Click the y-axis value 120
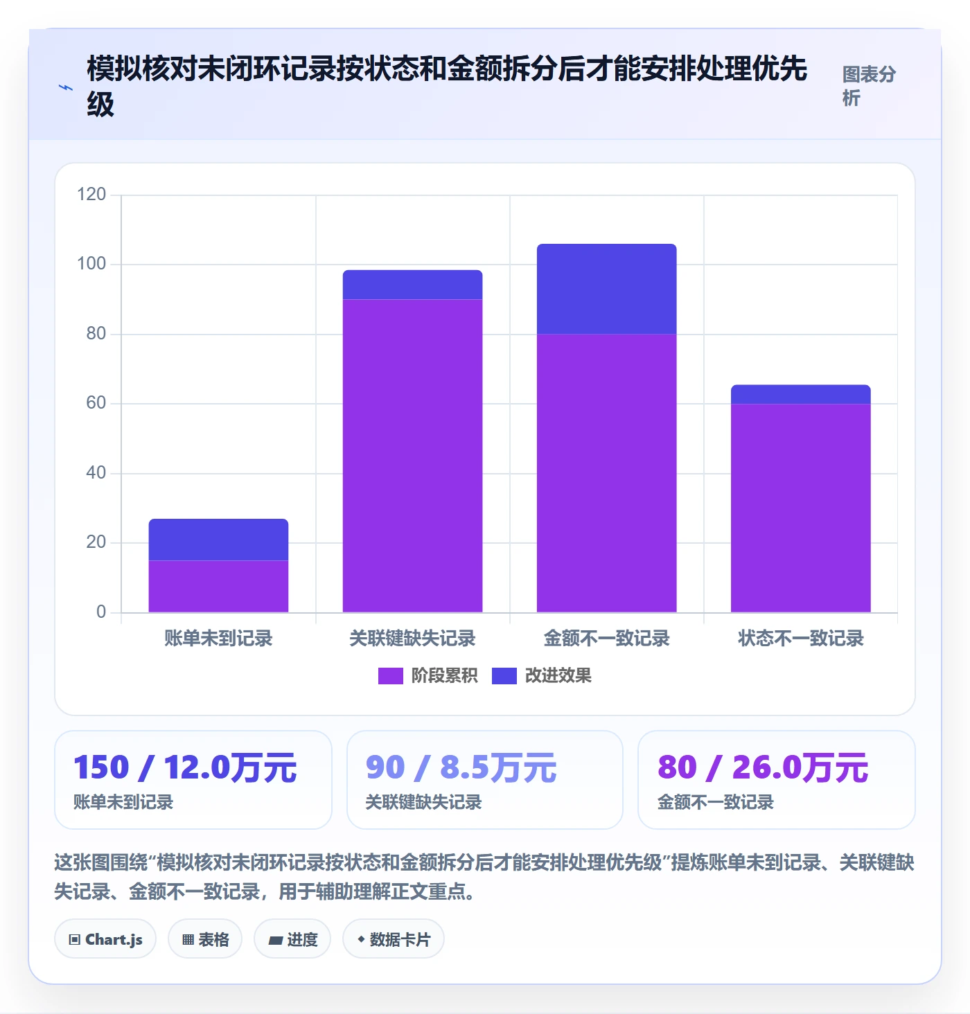Screen dimensions: 970x1014 tap(91, 195)
